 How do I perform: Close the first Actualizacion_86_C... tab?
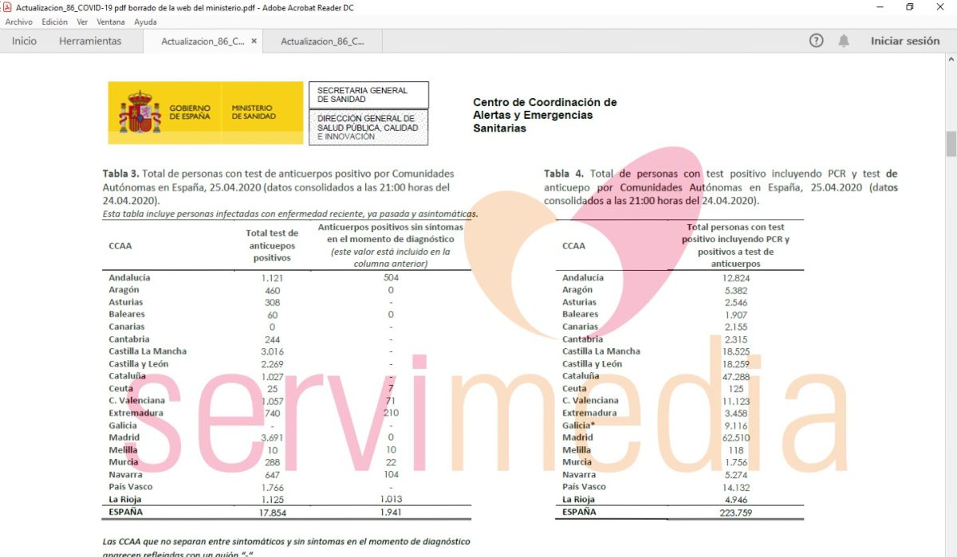[x=254, y=41]
